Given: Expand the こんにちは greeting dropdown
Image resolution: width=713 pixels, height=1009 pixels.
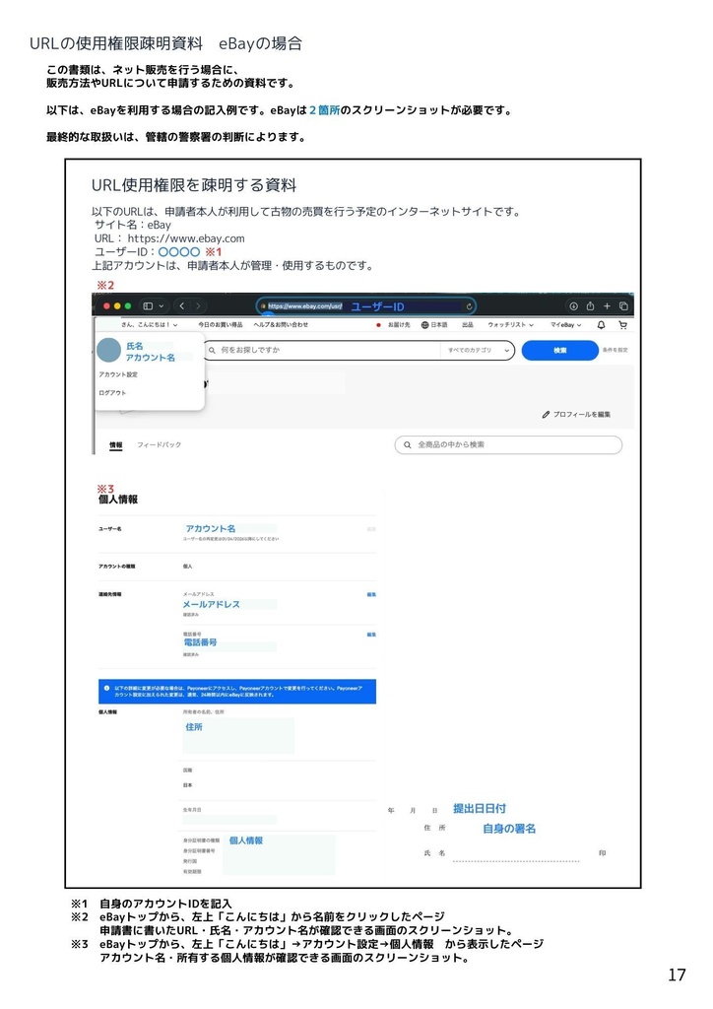Looking at the screenshot, I should (x=149, y=325).
